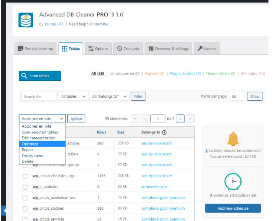Click the Overview & settings icon
The image size is (275, 221).
[x=151, y=49]
